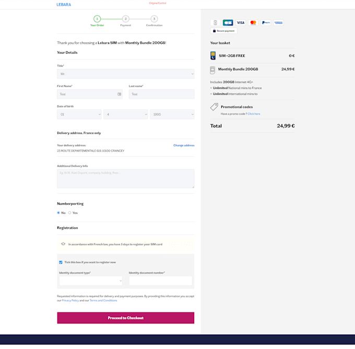Click the autofill icon in First Name field

click(x=120, y=94)
